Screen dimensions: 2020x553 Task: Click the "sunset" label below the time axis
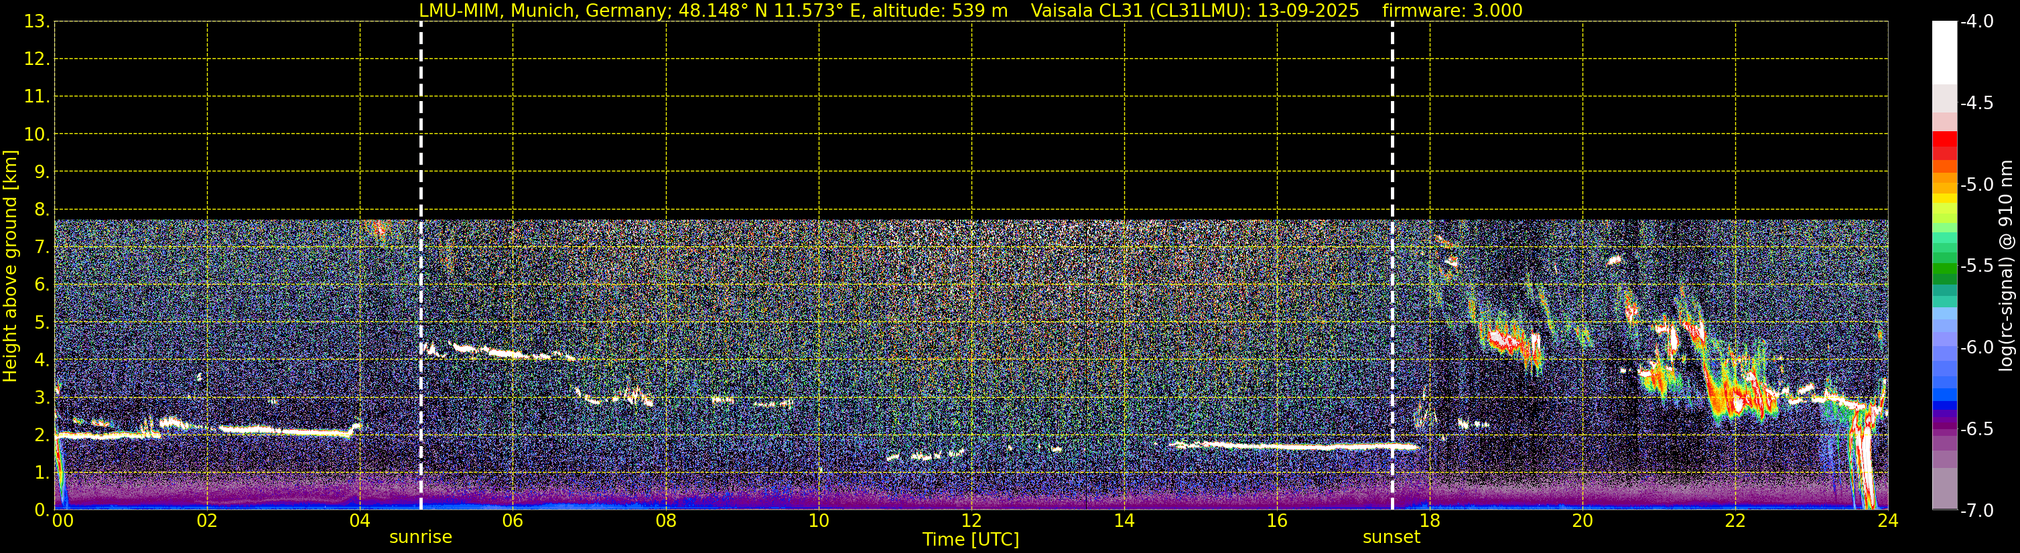[x=1391, y=538]
